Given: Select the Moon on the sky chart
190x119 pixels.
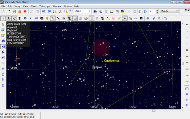Looking at the screenshot, I should pos(94,67).
